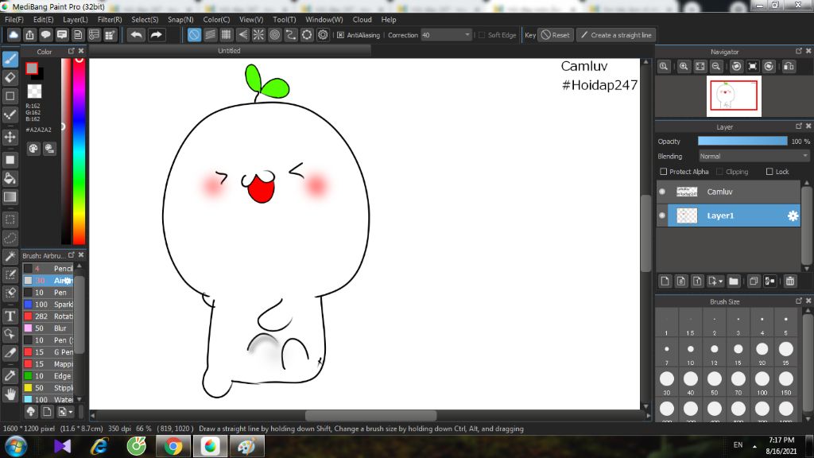This screenshot has height=458, width=814.
Task: Create a new layer folder
Action: (734, 281)
